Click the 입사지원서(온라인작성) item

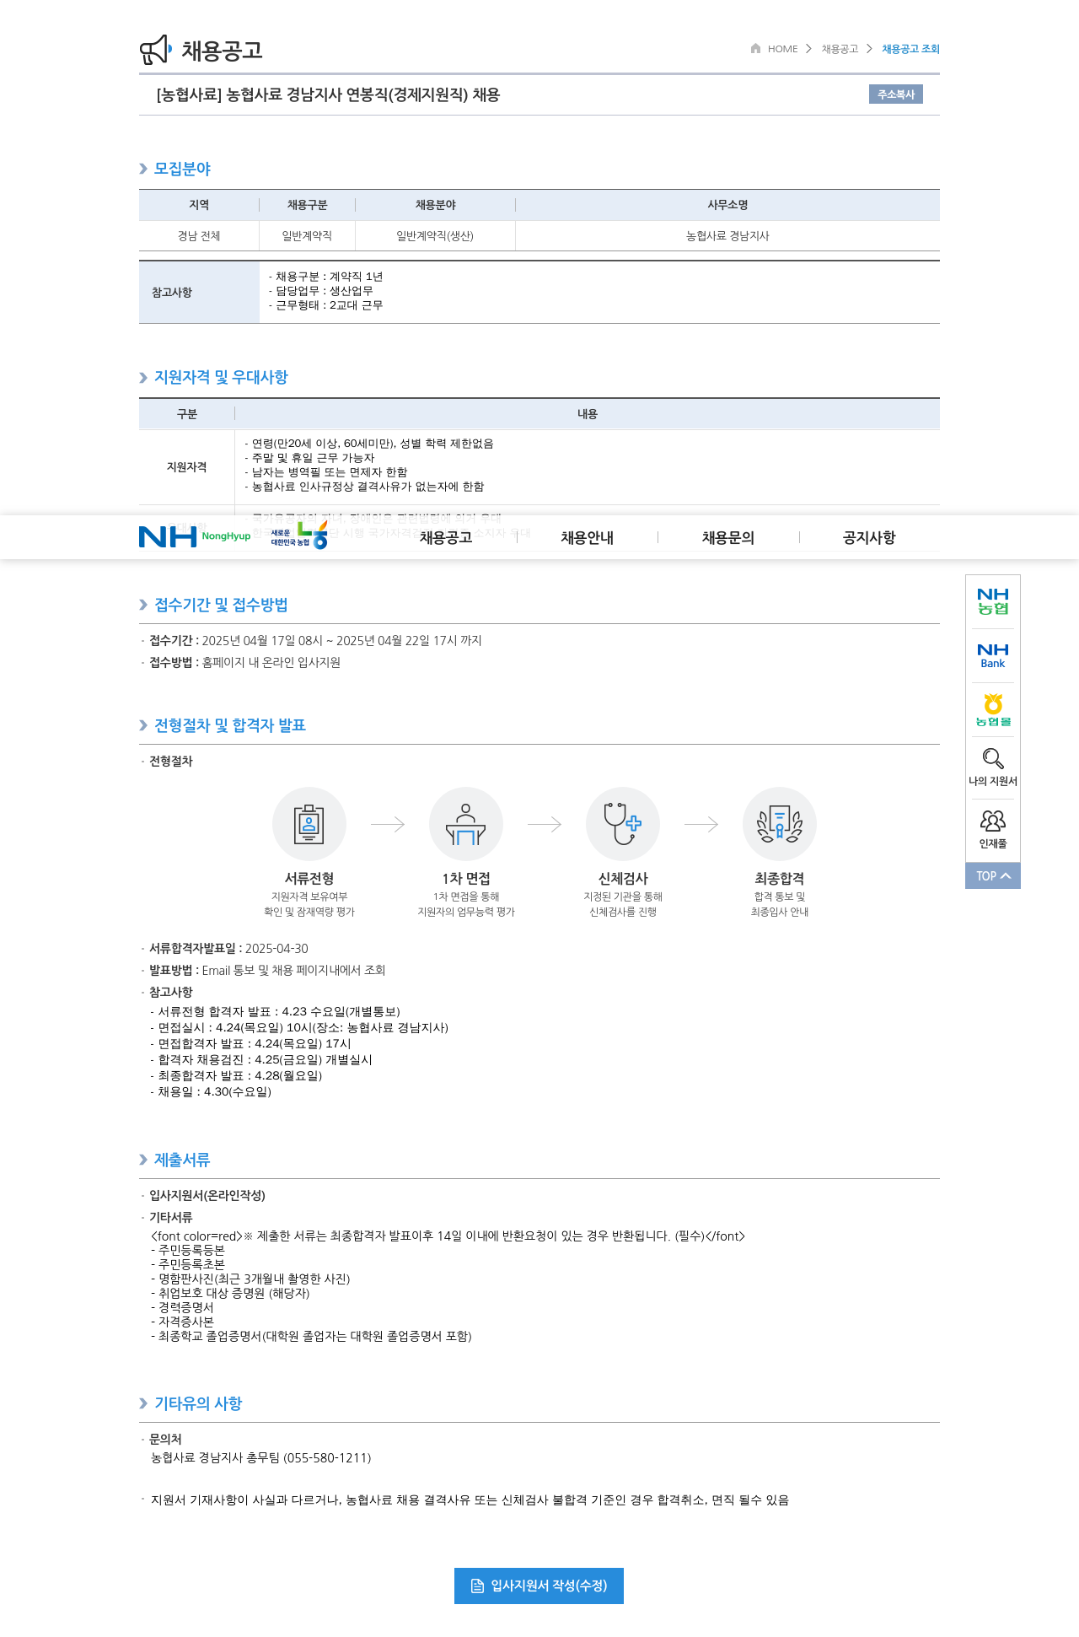click(207, 1196)
